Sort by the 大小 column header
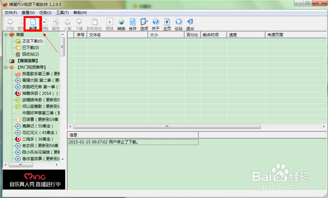Screen dimensions: 328x198 tap(166, 35)
